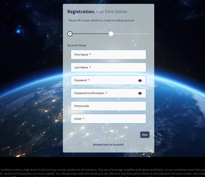Focus the Last Name input field

coord(108,67)
